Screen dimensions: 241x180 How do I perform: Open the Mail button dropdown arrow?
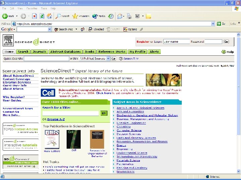click(x=124, y=16)
